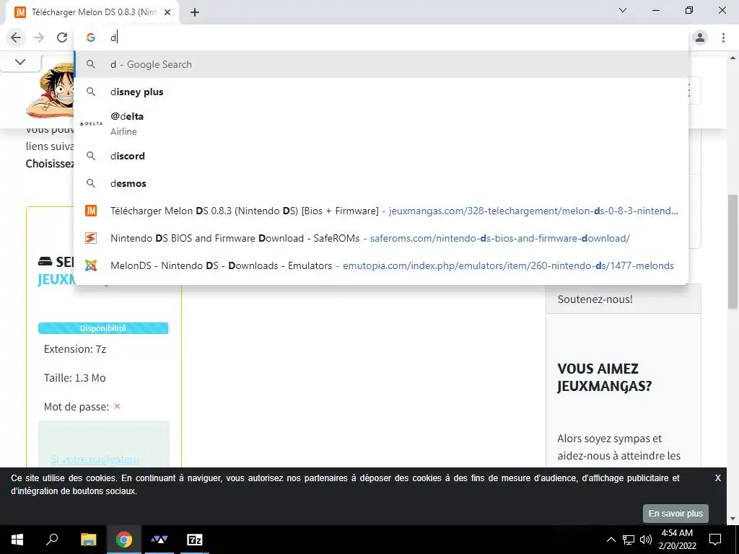
Task: Click the Luffy avatar image on the page
Action: point(51,89)
